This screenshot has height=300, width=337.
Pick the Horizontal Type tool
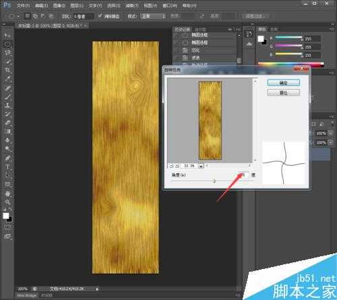(7, 167)
